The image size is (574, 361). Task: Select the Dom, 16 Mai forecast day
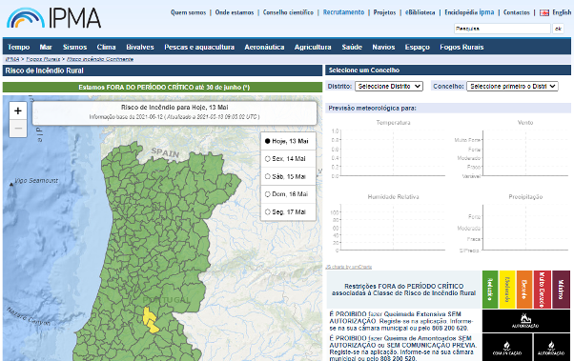288,194
